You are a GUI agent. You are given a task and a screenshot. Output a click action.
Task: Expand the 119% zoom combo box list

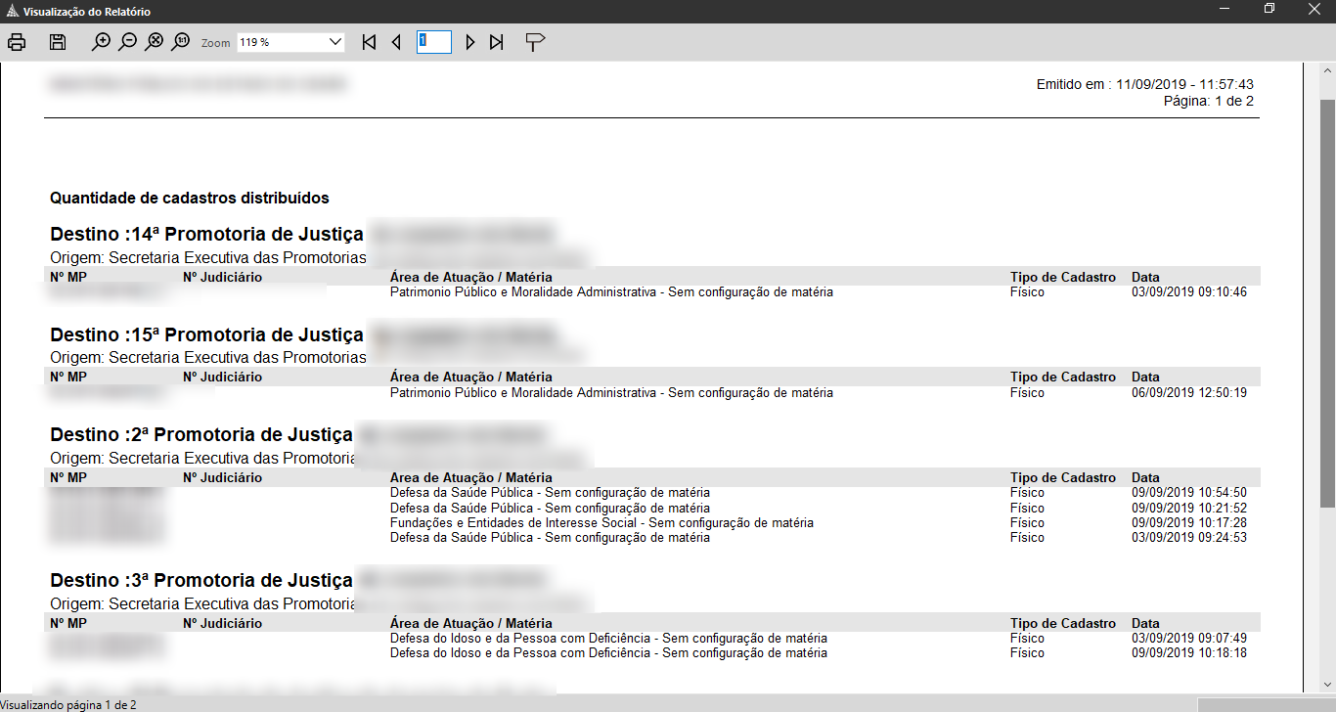(x=336, y=42)
